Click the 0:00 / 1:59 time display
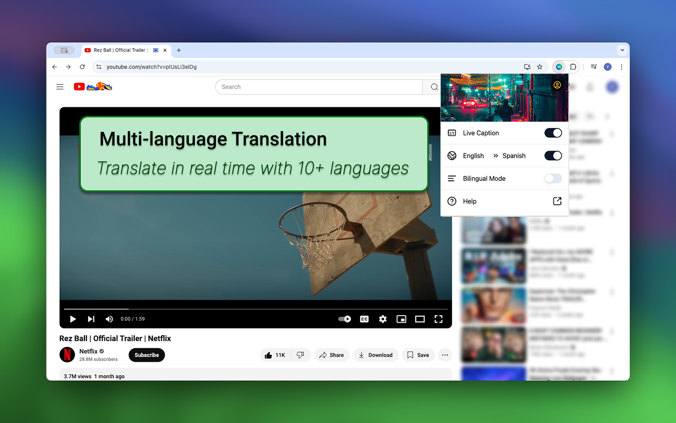Viewport: 676px width, 423px height. pos(133,319)
